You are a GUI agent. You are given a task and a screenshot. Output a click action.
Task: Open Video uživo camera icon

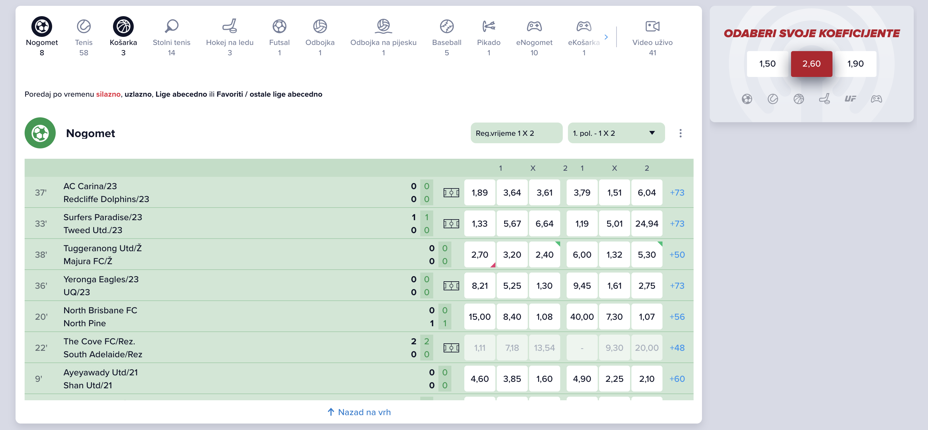(652, 26)
